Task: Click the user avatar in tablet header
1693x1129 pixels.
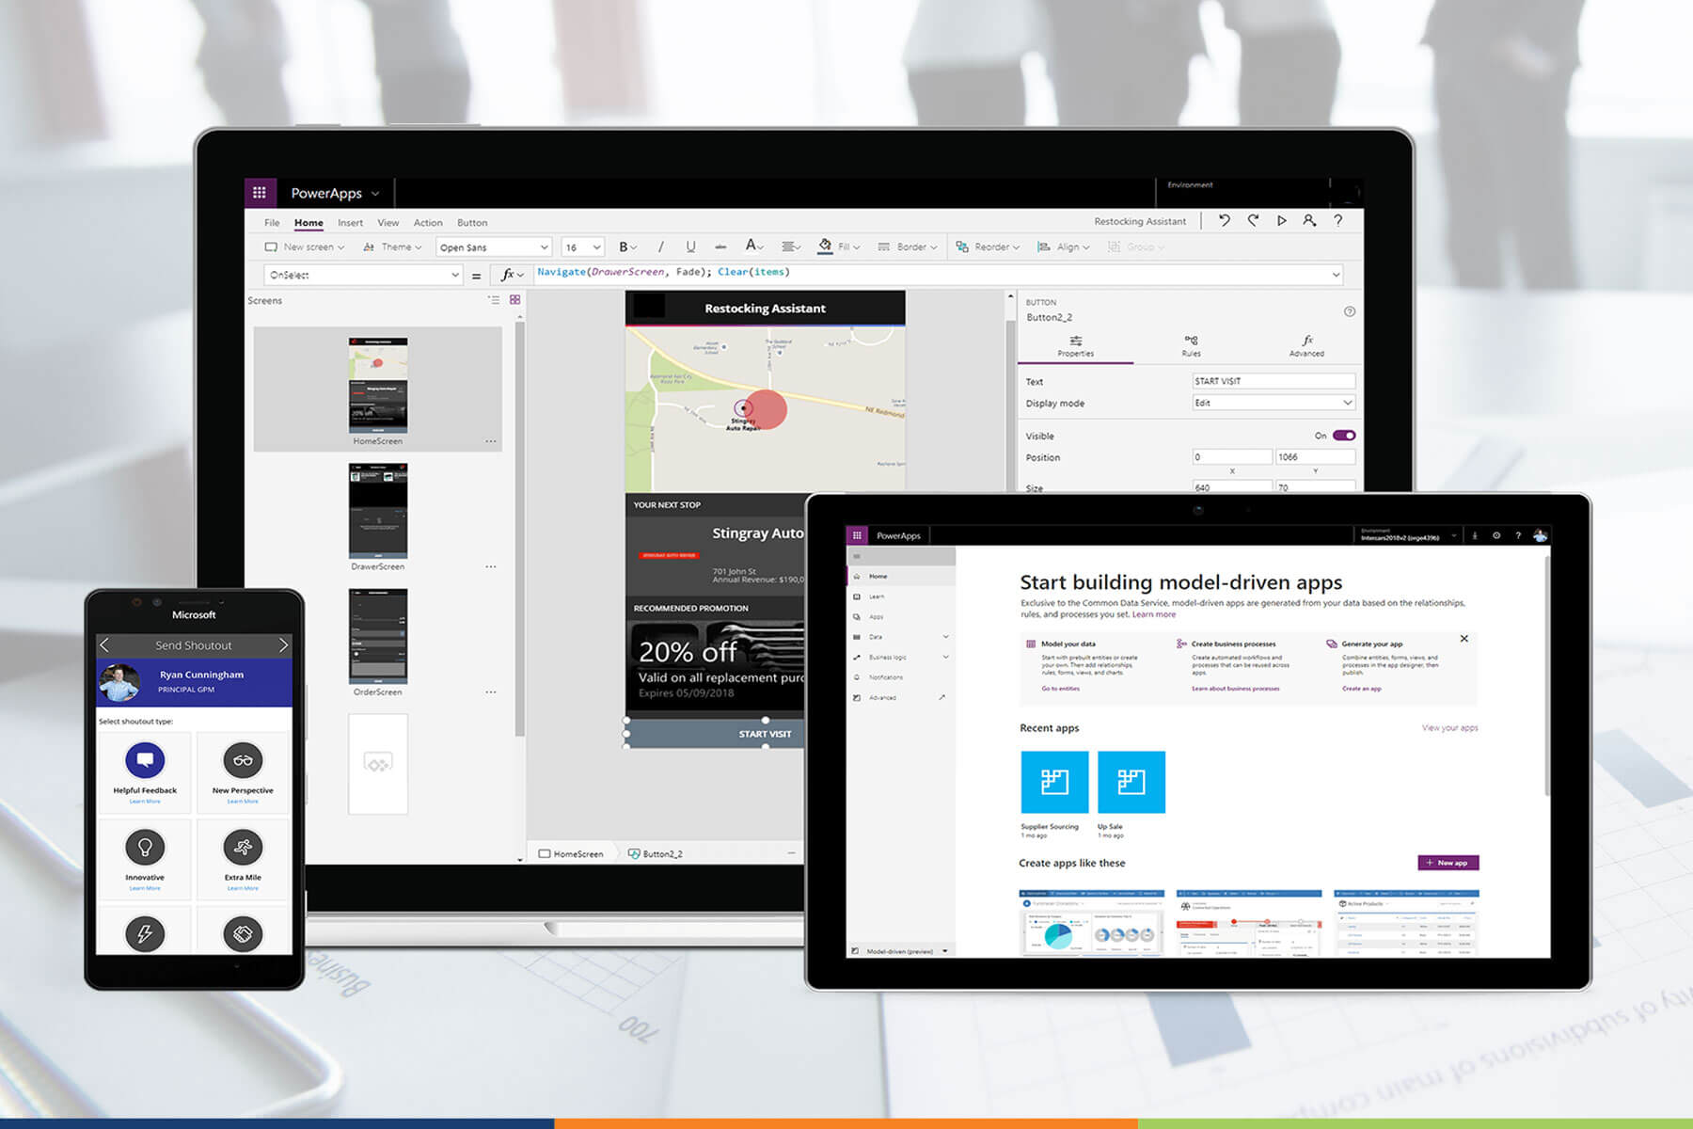Action: [1540, 535]
